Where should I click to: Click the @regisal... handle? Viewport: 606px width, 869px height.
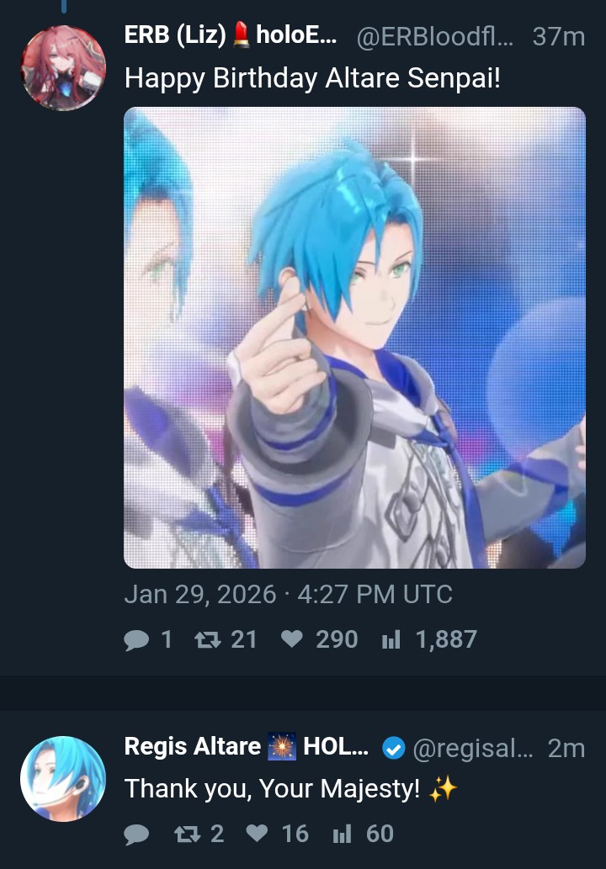pyautogui.click(x=473, y=748)
